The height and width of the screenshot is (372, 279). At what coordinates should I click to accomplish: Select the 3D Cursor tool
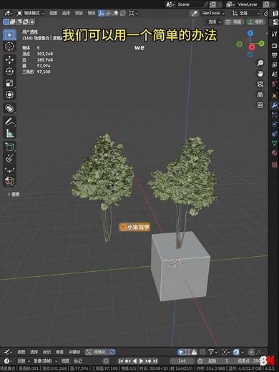tap(9, 46)
